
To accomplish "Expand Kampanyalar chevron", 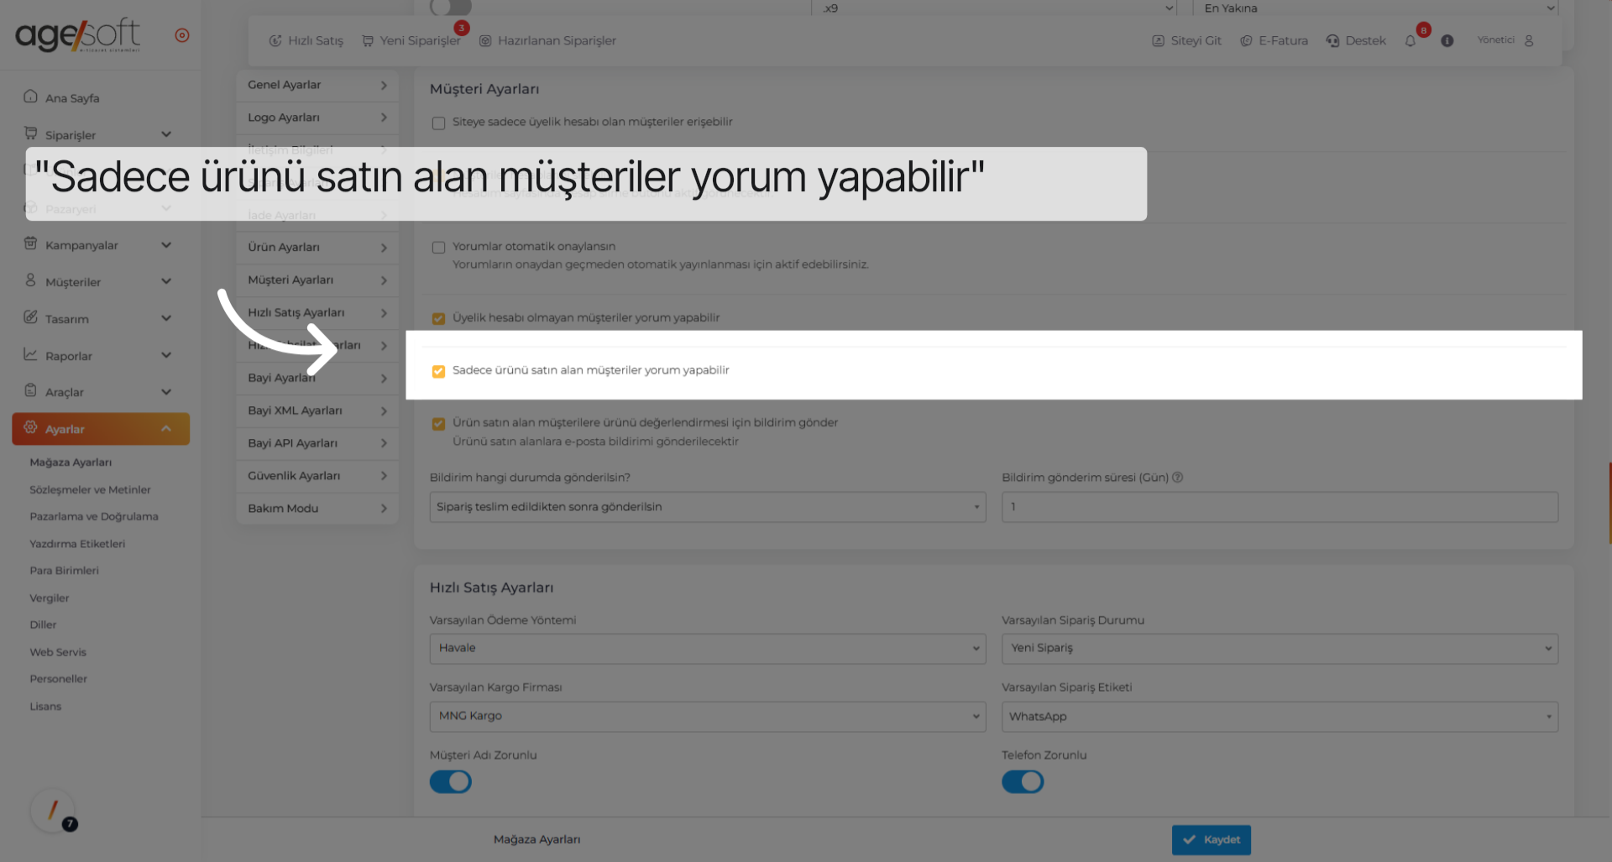I will (x=166, y=245).
